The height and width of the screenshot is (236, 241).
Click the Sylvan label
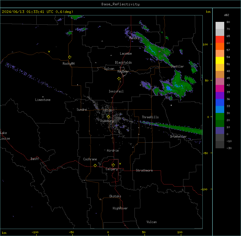(109, 69)
